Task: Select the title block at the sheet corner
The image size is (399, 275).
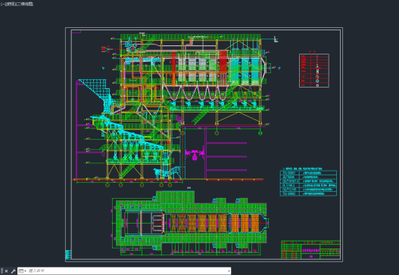Action: 310,250
